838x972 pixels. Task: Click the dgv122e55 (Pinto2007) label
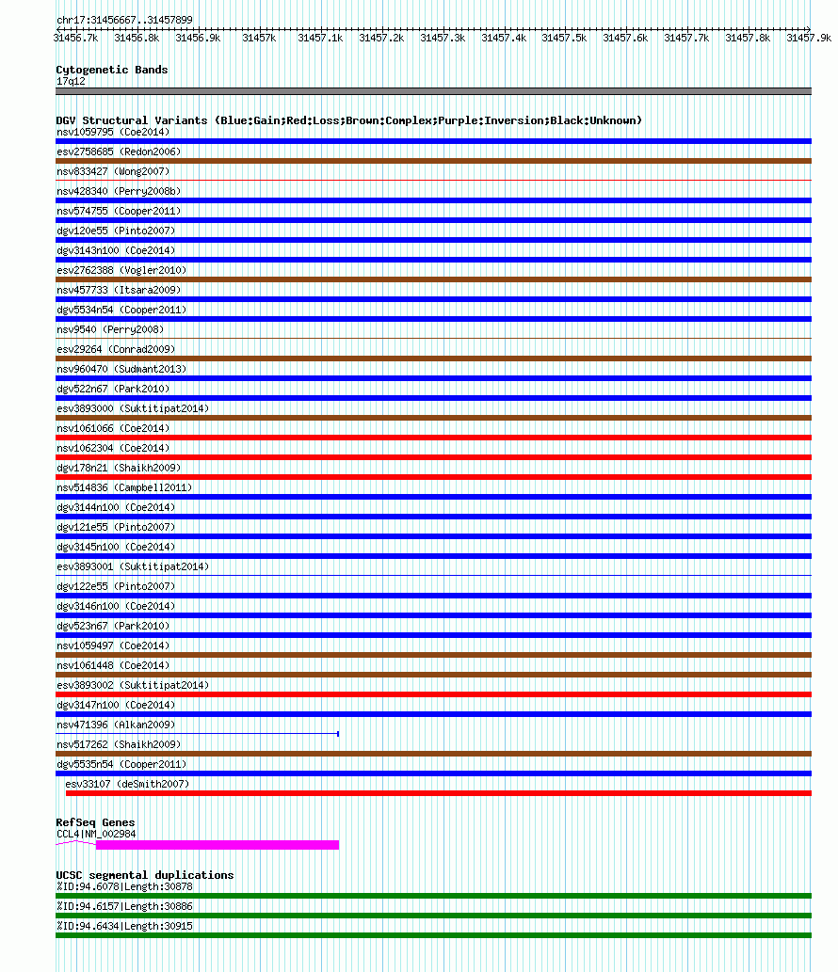(x=116, y=587)
